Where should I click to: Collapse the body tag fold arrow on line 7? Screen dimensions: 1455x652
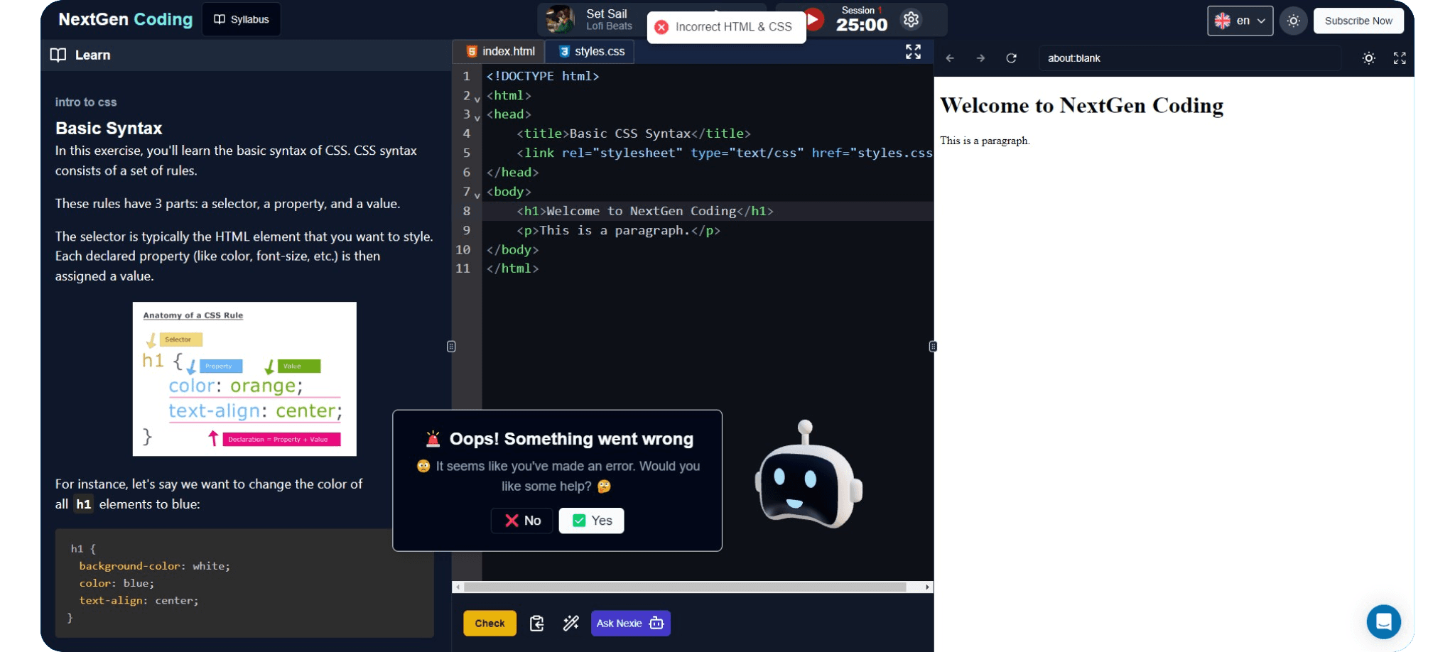pos(477,195)
